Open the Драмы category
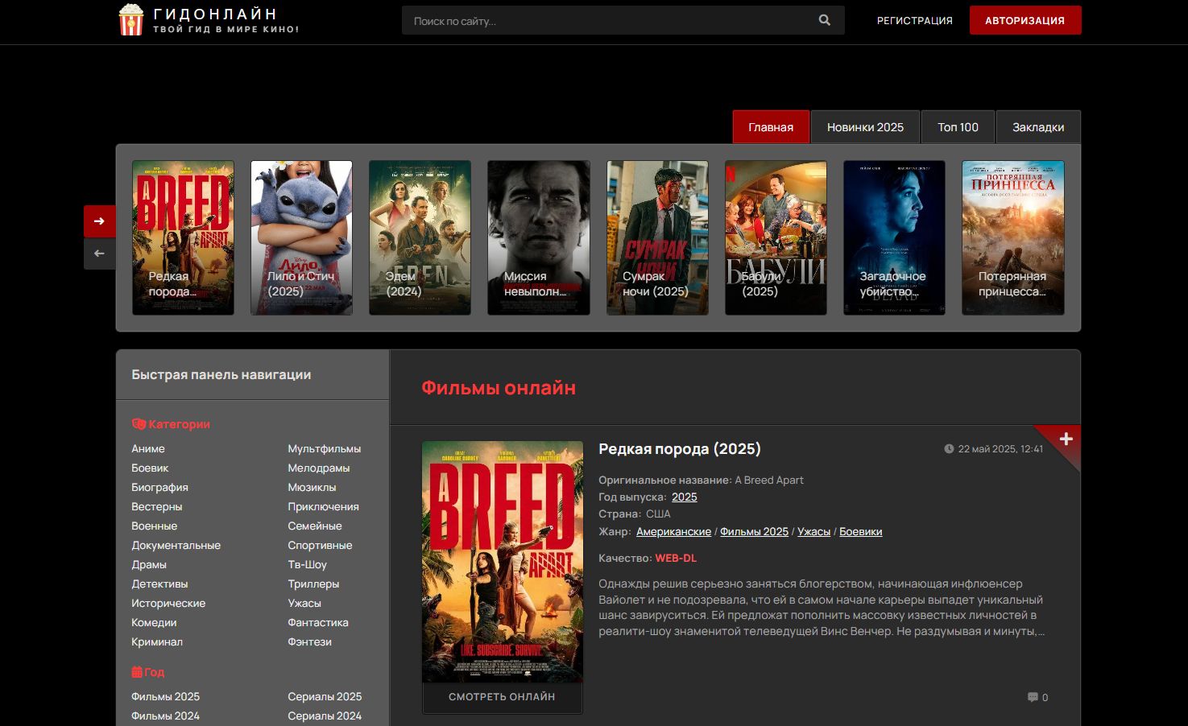The height and width of the screenshot is (726, 1188). pos(149,565)
